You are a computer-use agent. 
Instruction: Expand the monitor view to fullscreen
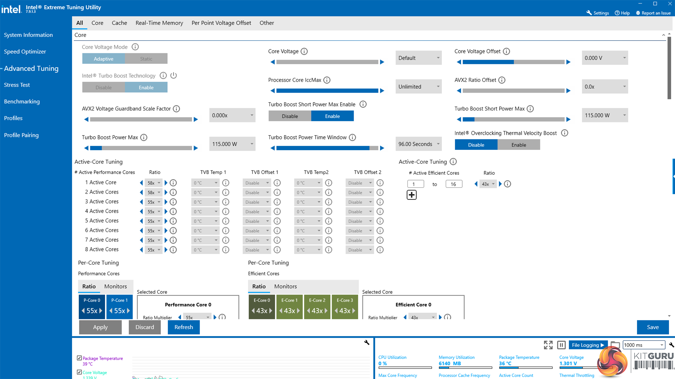548,345
